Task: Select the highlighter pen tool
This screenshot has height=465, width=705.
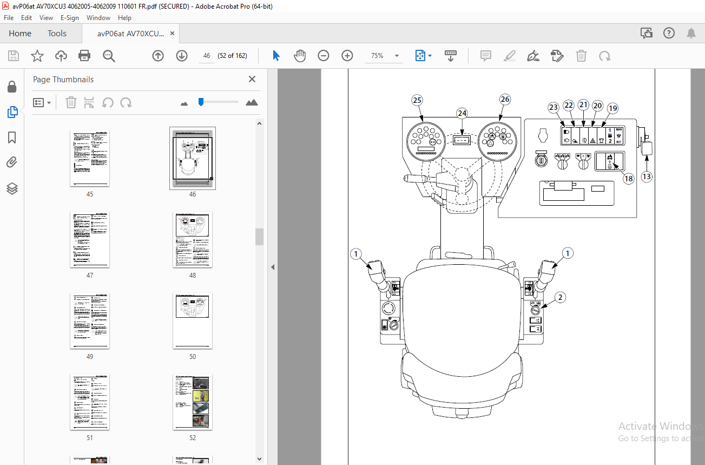Action: point(510,56)
